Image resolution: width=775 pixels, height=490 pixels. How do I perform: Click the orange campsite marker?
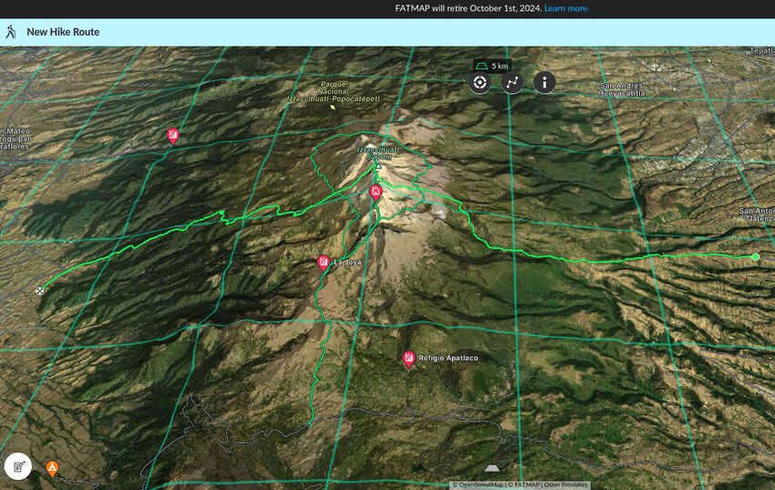[53, 469]
